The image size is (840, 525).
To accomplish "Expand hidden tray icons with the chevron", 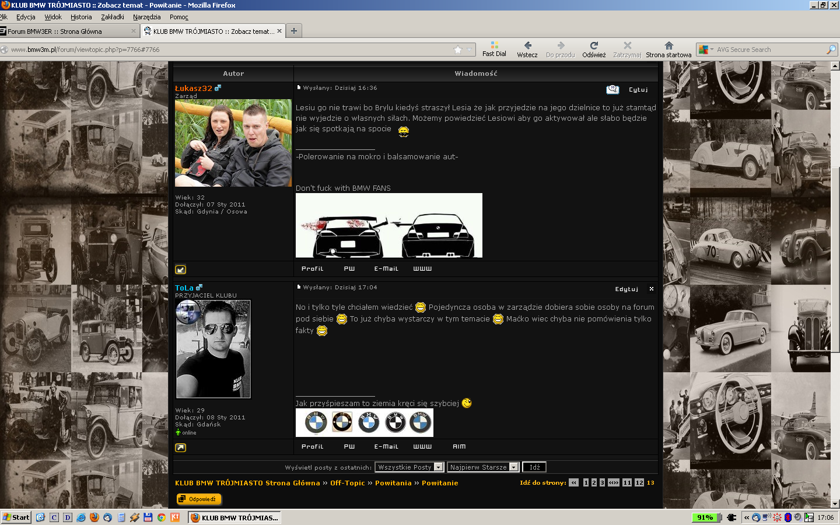I will [x=747, y=517].
